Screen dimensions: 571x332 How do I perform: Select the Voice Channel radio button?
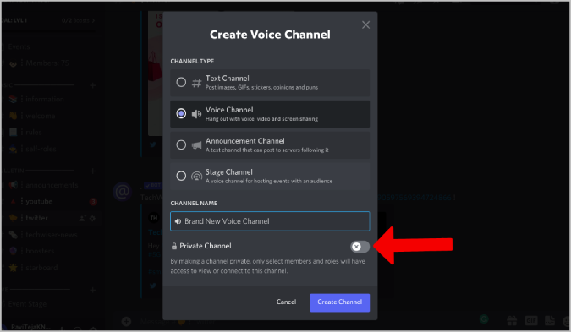tap(181, 114)
